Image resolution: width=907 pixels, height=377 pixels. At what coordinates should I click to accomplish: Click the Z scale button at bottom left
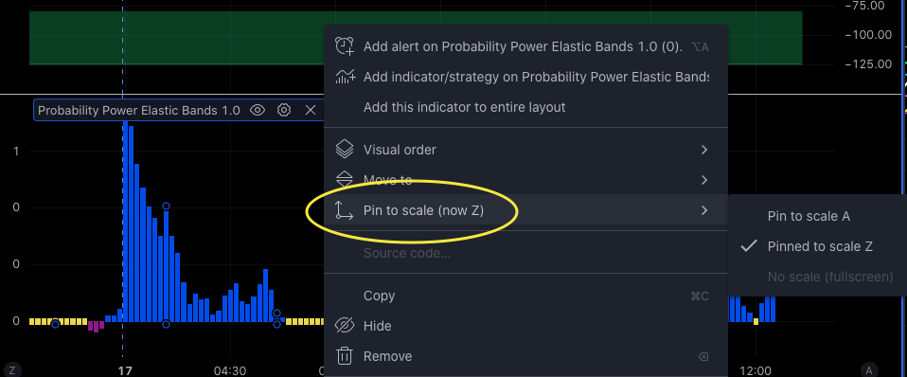12,370
